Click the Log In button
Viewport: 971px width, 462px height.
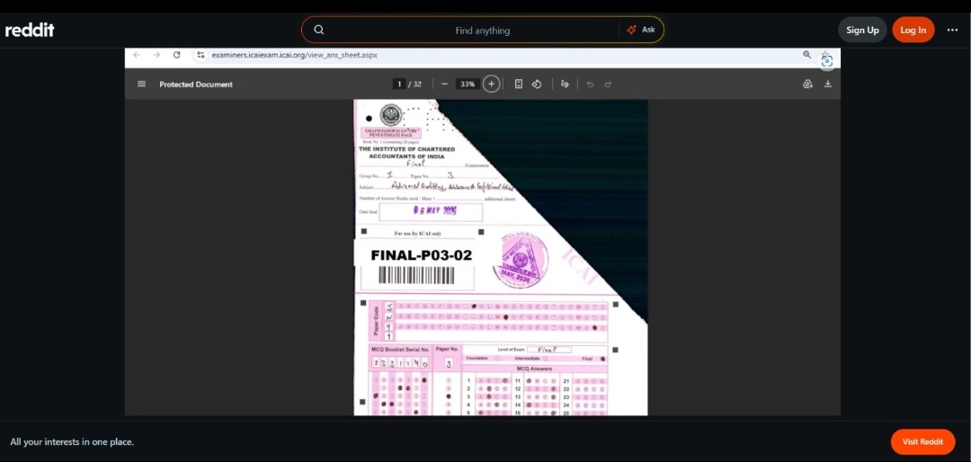pos(913,30)
